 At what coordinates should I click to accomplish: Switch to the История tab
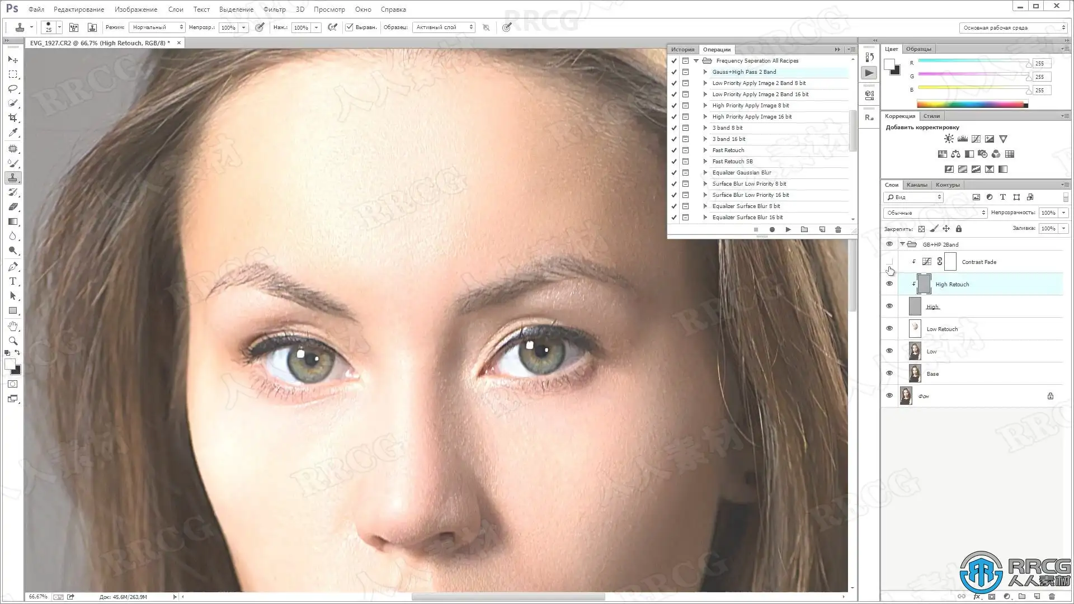(682, 49)
